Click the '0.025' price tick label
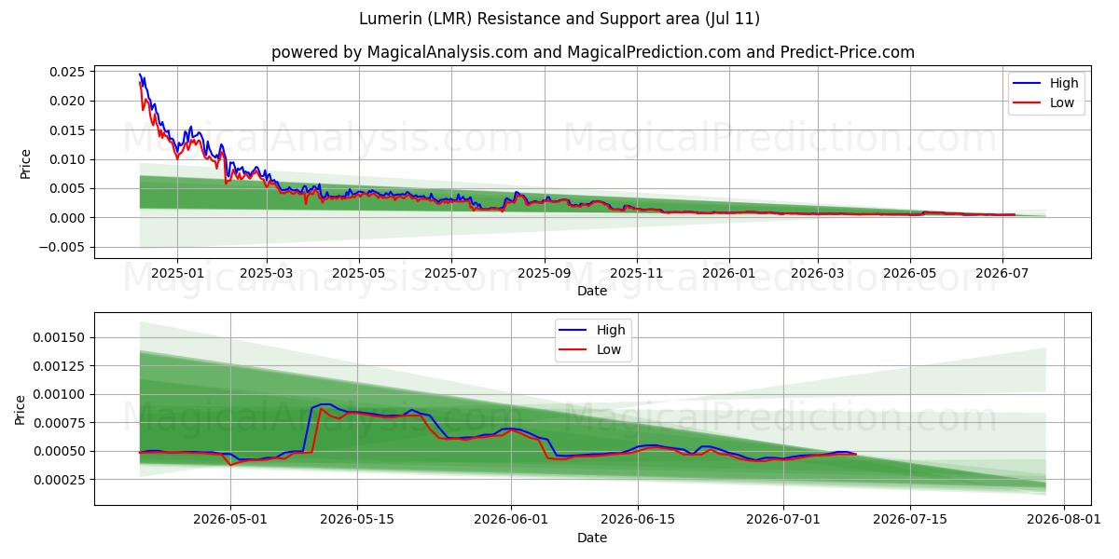Viewport: 1119px width, 559px height. click(x=70, y=72)
